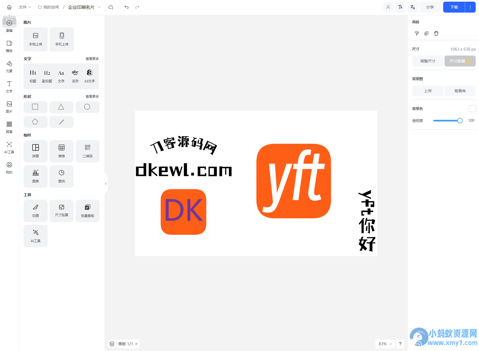479x351 pixels.
Task: Open the user account icon
Action: 388,7
